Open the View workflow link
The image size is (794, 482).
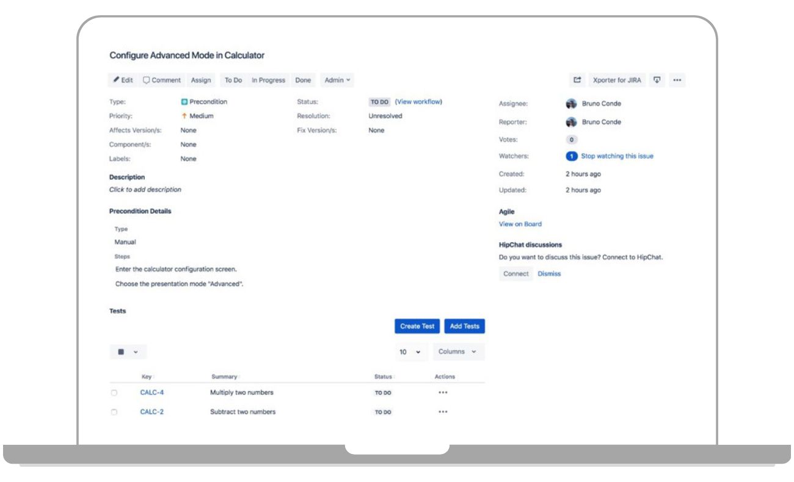pos(418,102)
